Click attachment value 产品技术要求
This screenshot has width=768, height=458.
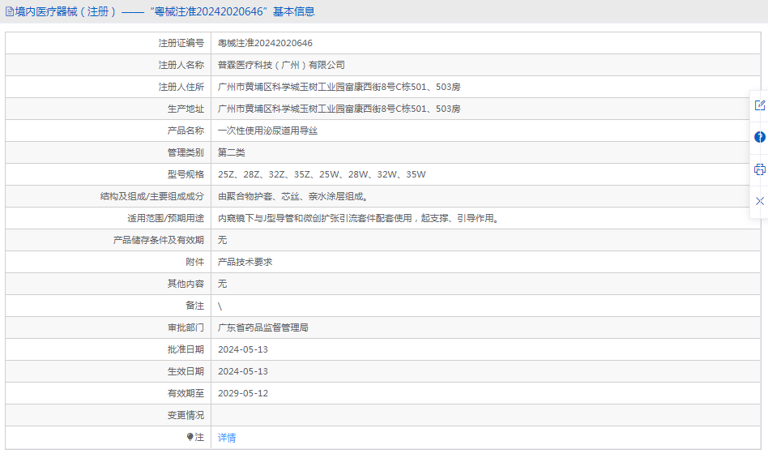[245, 262]
